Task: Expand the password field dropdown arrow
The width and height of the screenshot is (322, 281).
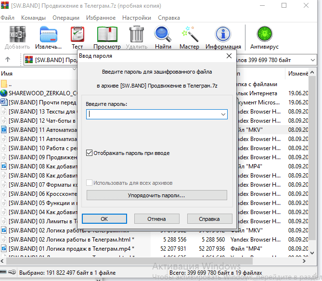Action: pos(223,115)
